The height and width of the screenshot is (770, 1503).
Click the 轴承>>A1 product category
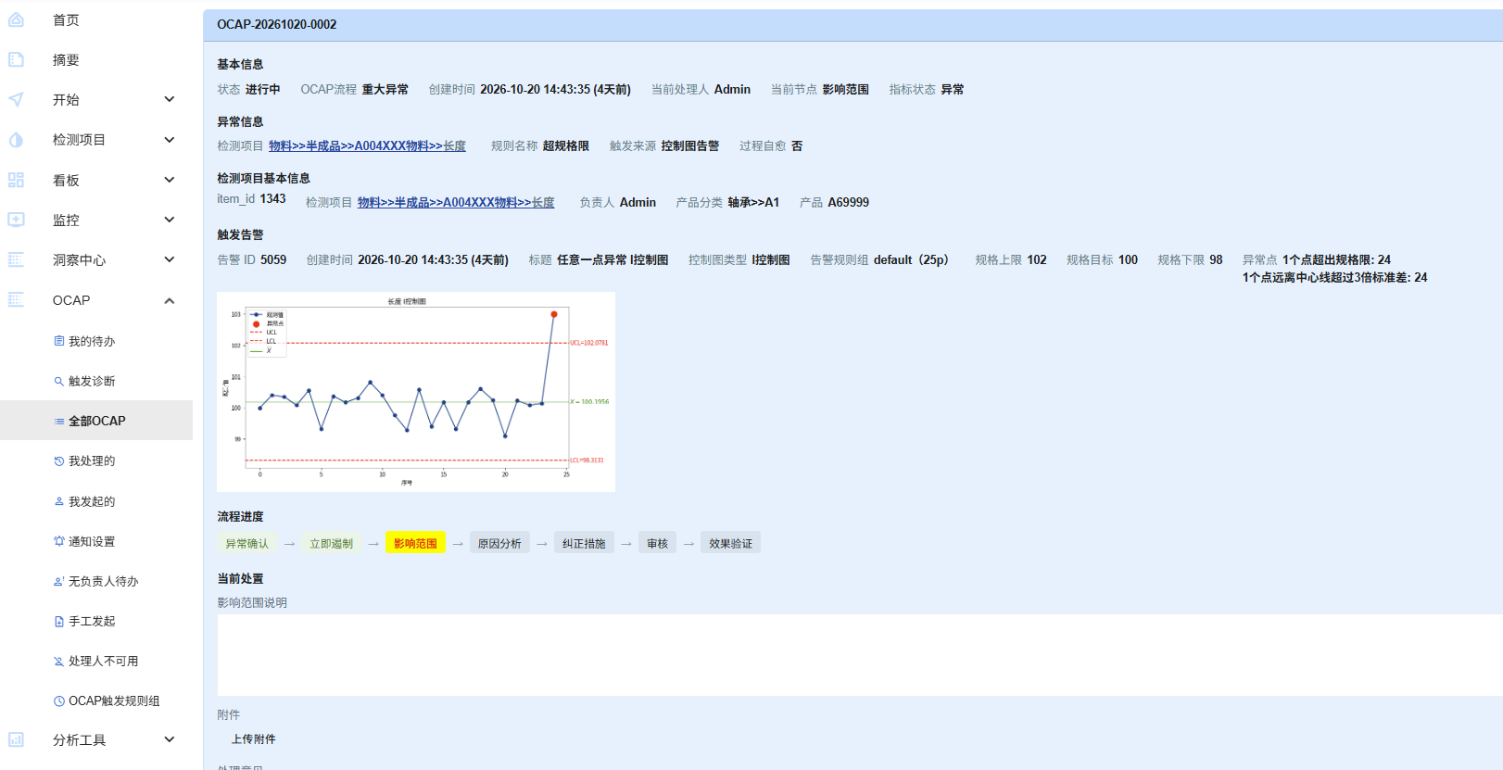coord(753,203)
